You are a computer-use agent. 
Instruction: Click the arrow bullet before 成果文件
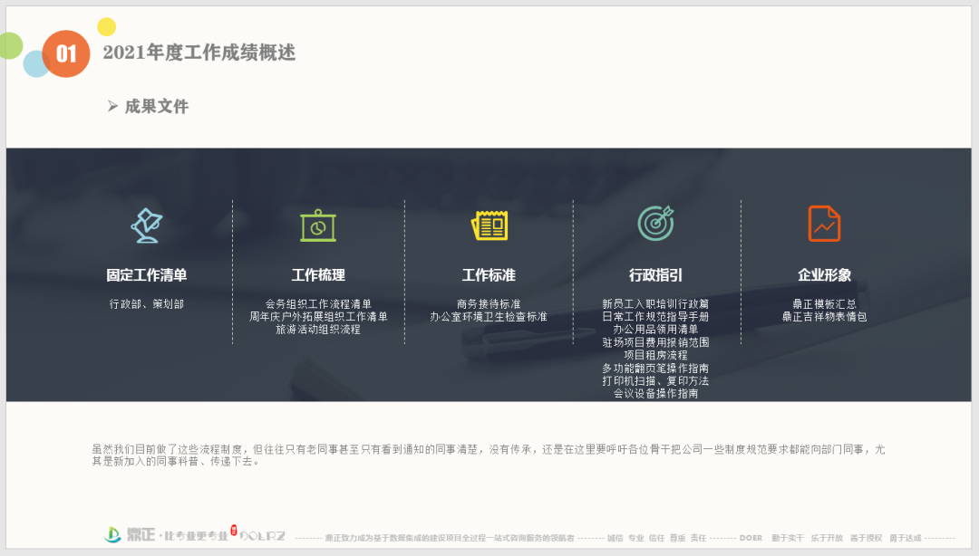(x=112, y=107)
